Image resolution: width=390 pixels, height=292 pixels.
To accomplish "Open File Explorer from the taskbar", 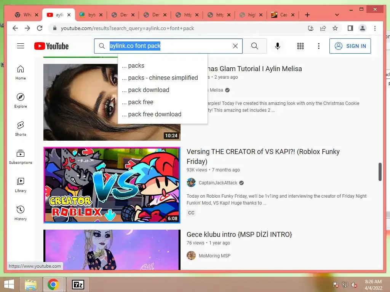I will pyautogui.click(x=31, y=284).
